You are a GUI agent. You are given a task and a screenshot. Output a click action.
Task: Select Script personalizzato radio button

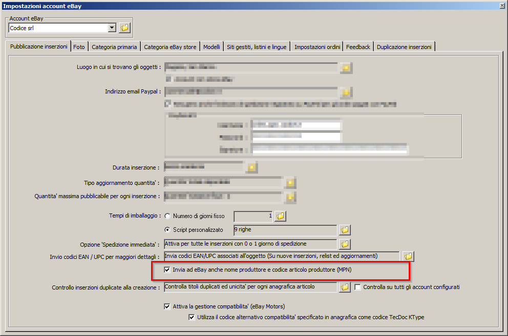167,230
